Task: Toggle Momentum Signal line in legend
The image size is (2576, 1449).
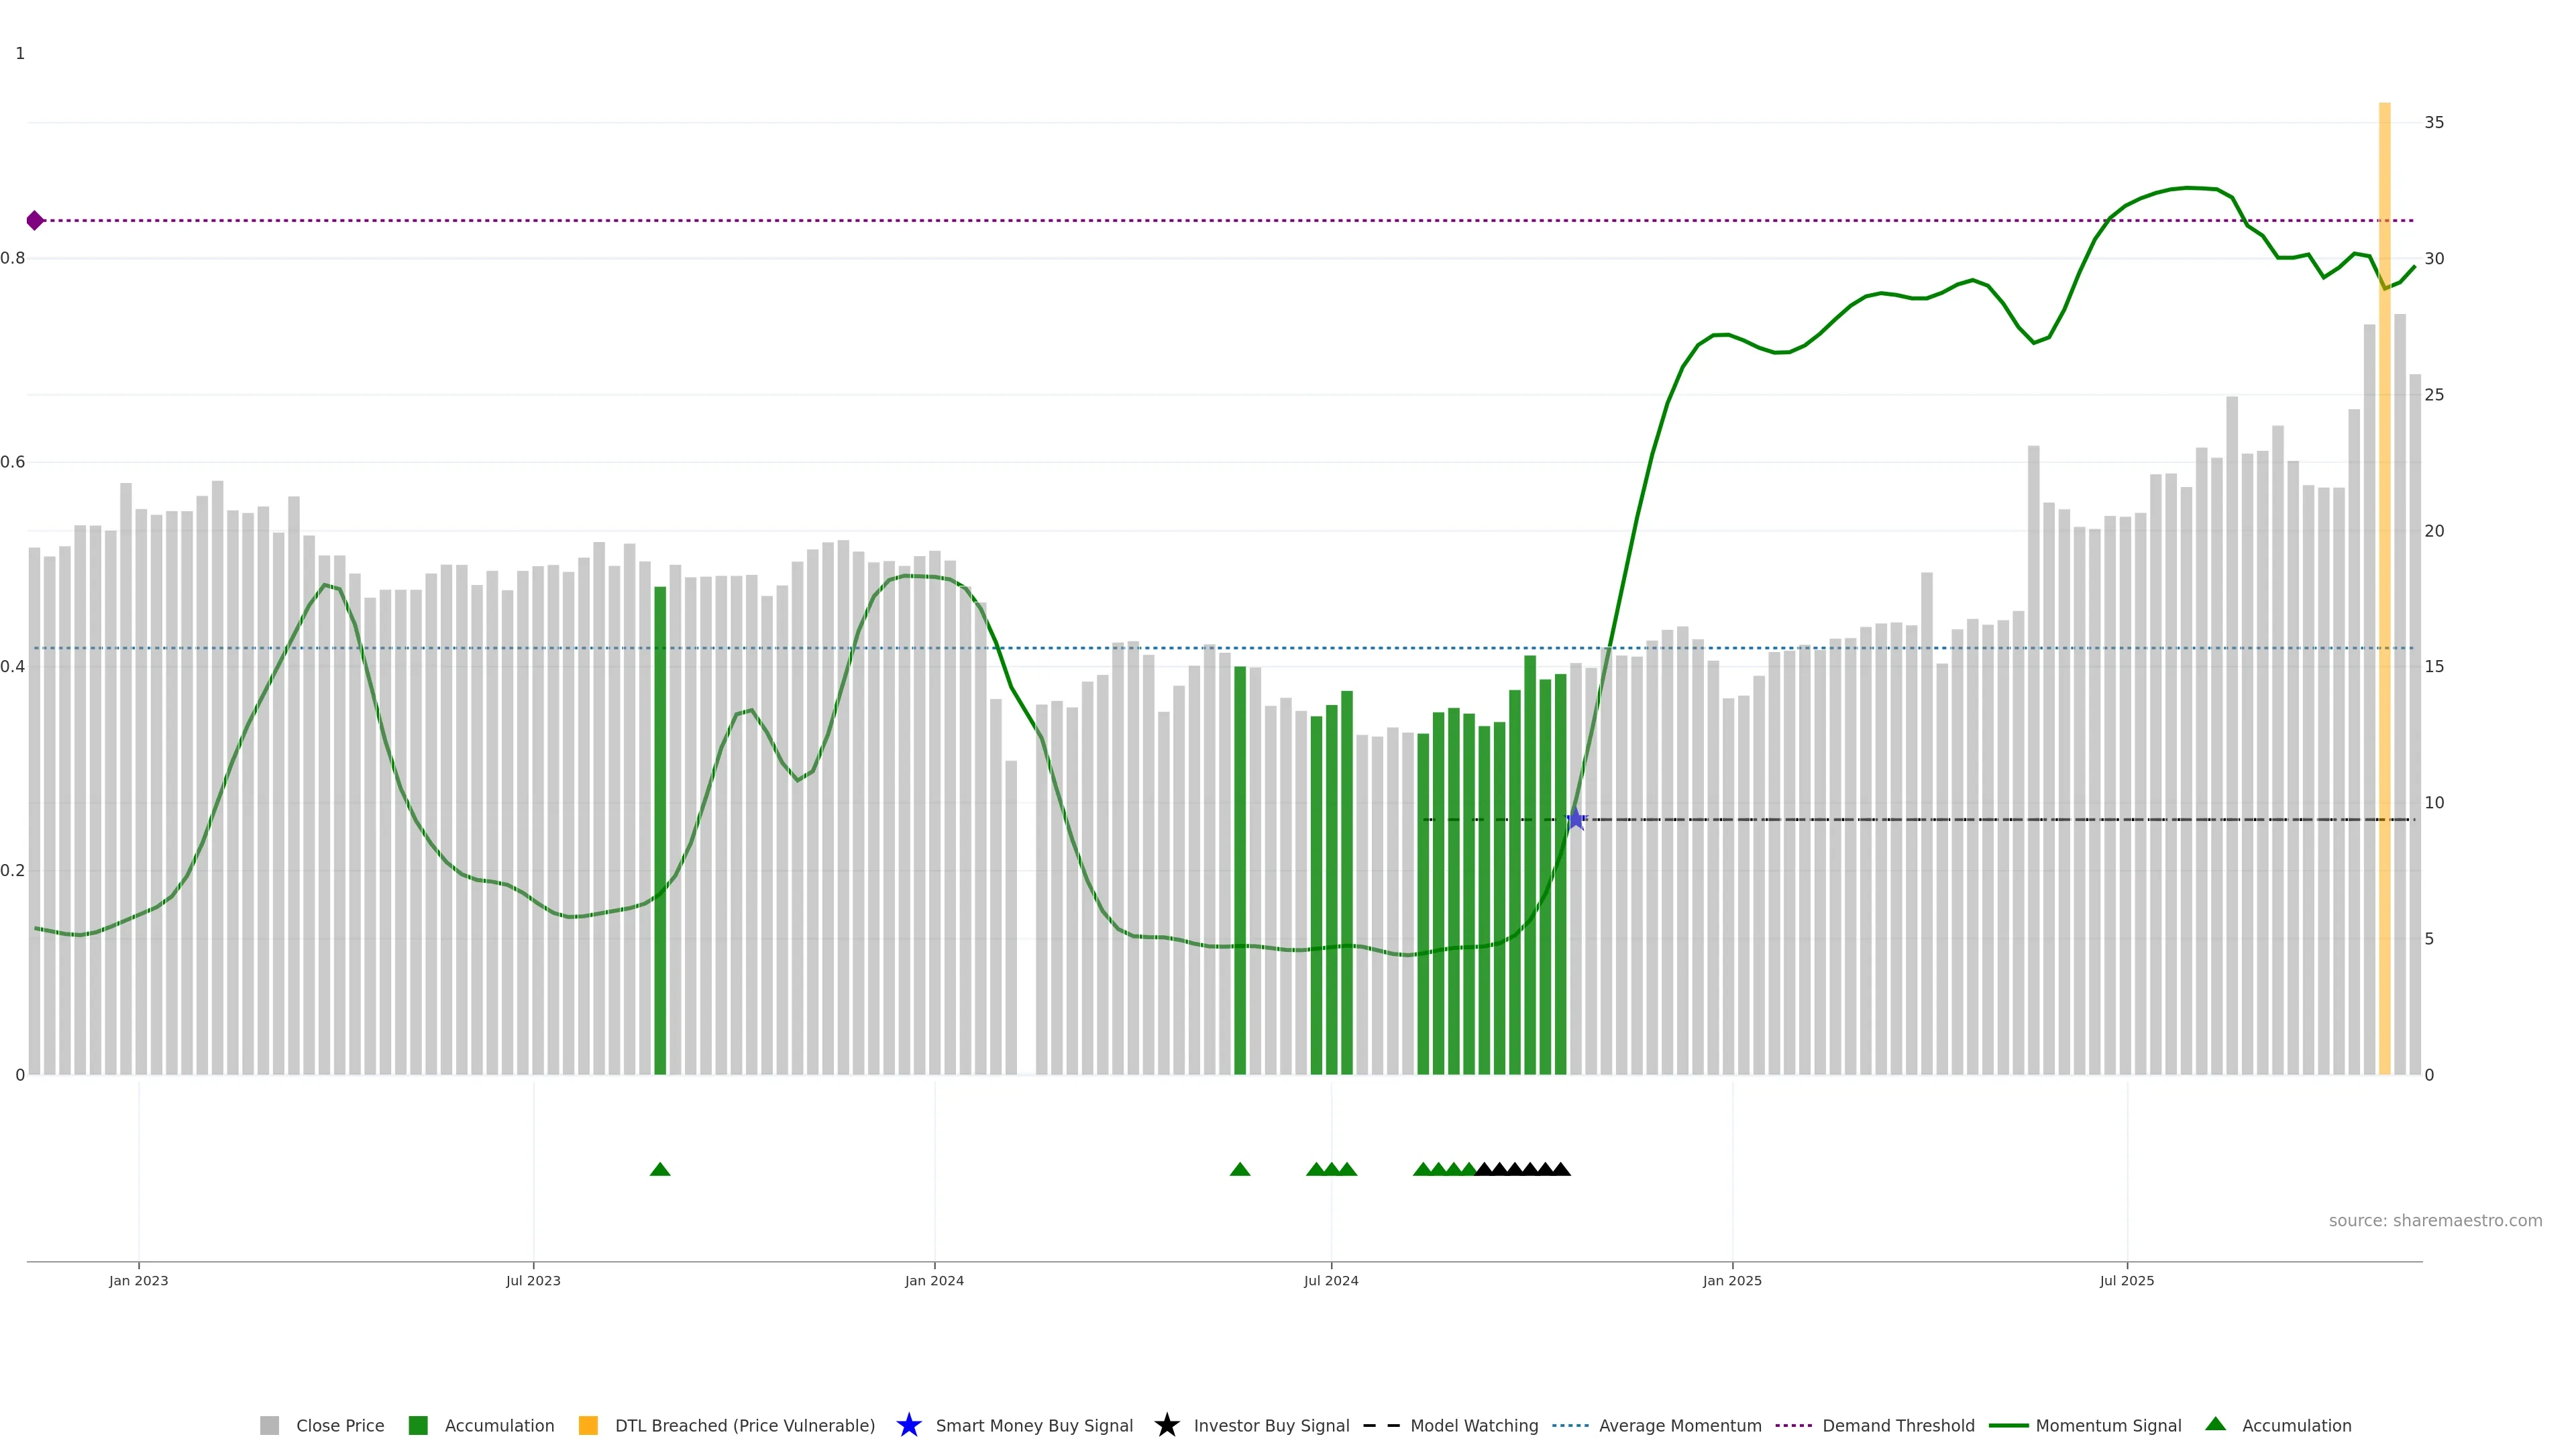Action: (x=2108, y=1425)
